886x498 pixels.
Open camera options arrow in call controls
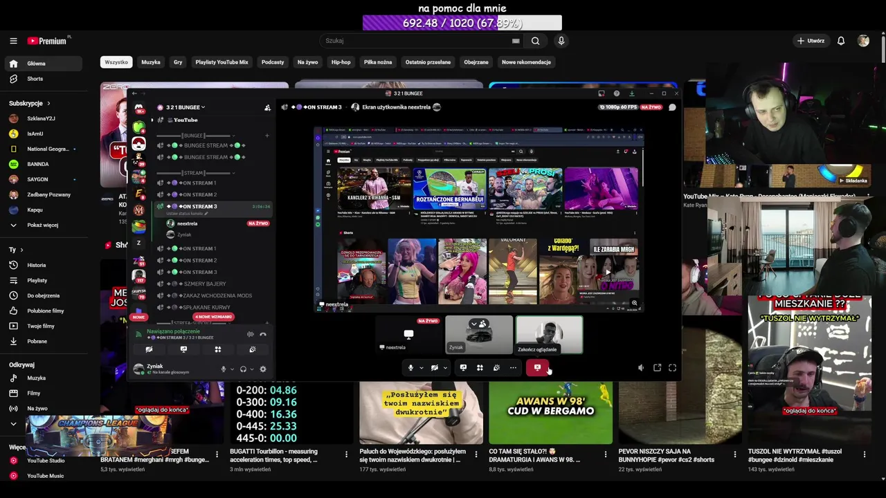[445, 368]
